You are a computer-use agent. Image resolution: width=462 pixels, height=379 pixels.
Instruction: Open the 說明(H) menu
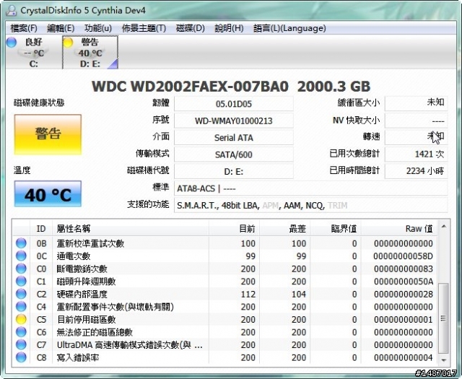(x=229, y=28)
